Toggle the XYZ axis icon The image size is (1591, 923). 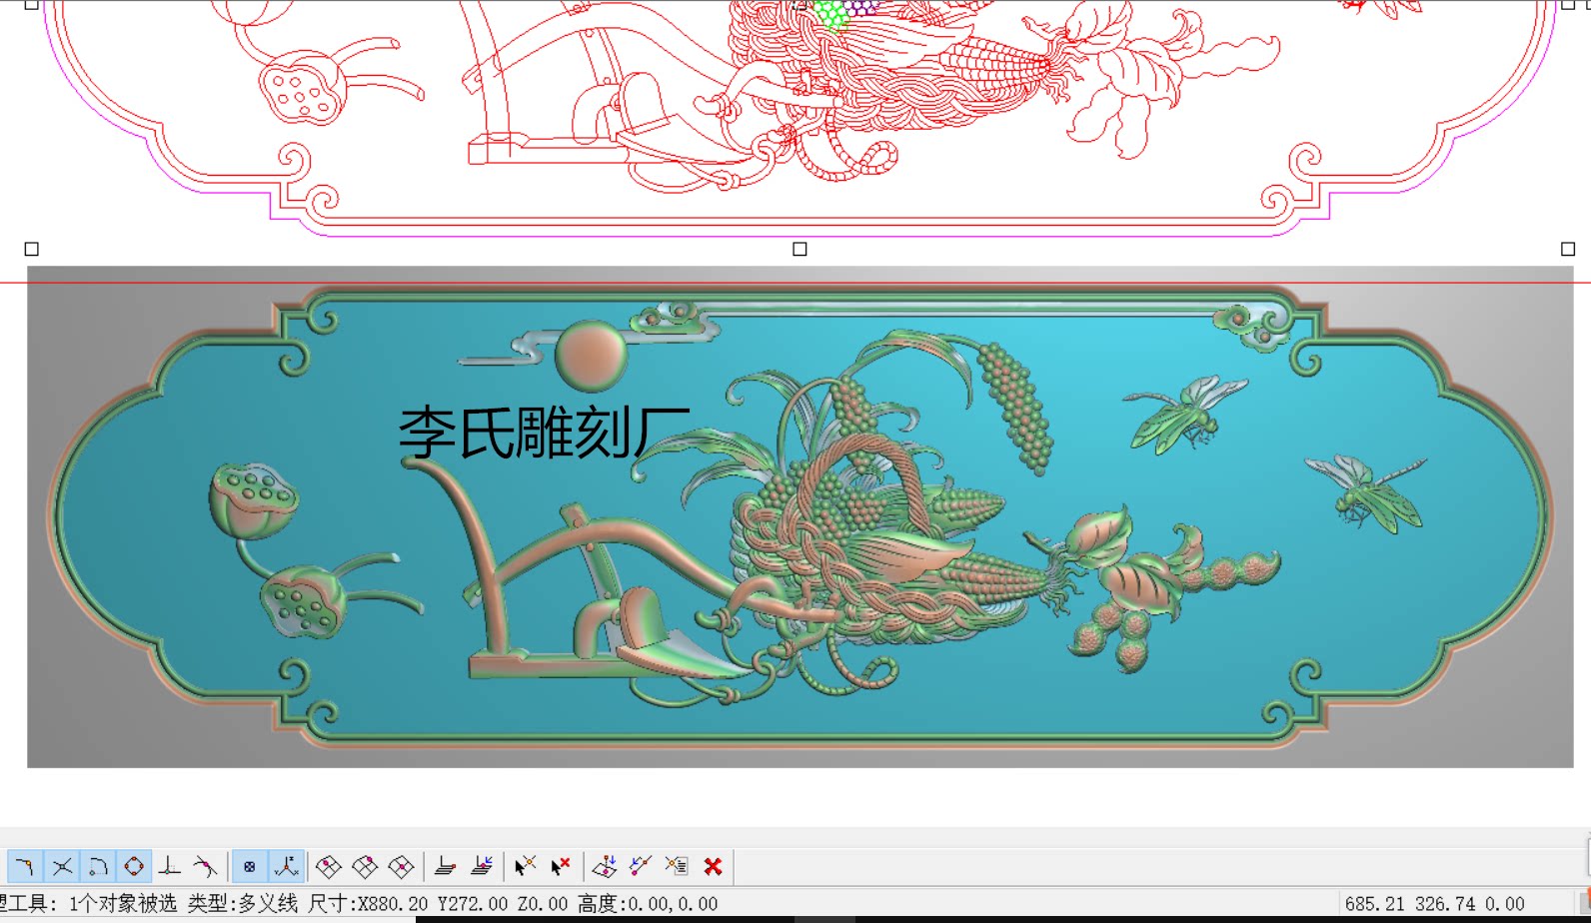click(287, 866)
